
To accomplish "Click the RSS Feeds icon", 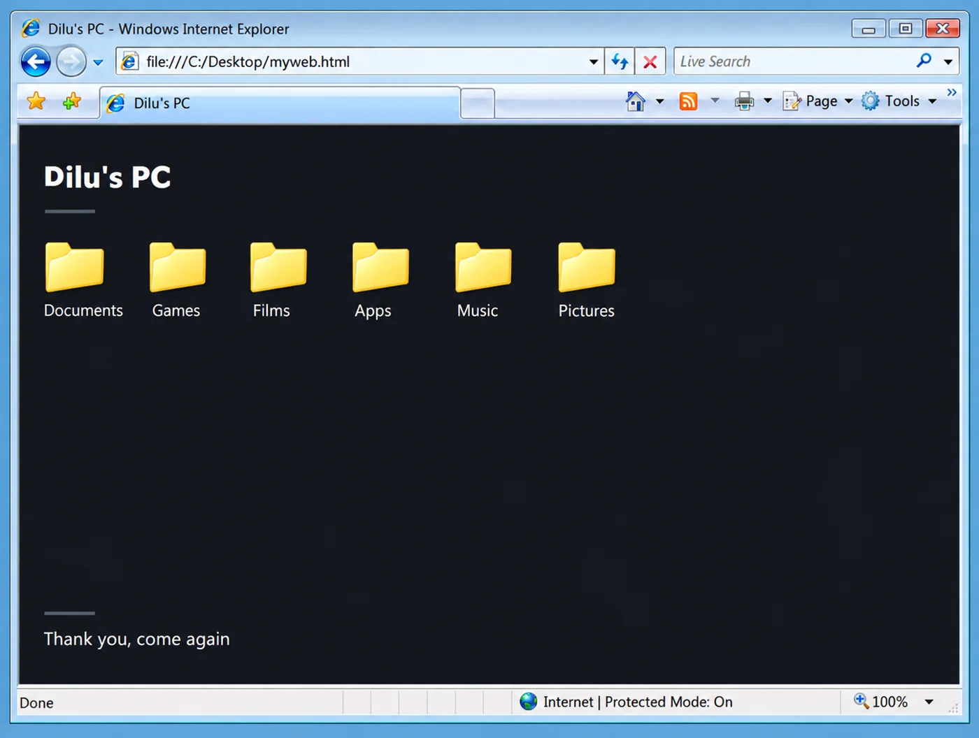I will tap(689, 101).
